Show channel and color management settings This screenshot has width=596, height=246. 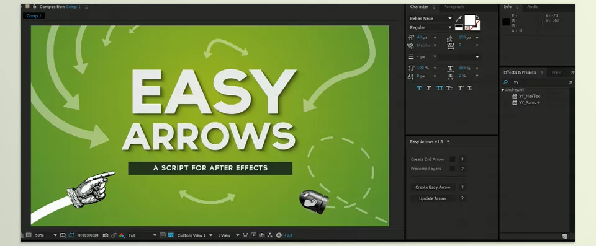click(x=122, y=235)
